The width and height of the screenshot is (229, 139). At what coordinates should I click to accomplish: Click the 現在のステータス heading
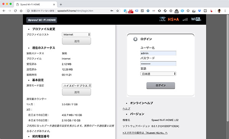click(44, 48)
